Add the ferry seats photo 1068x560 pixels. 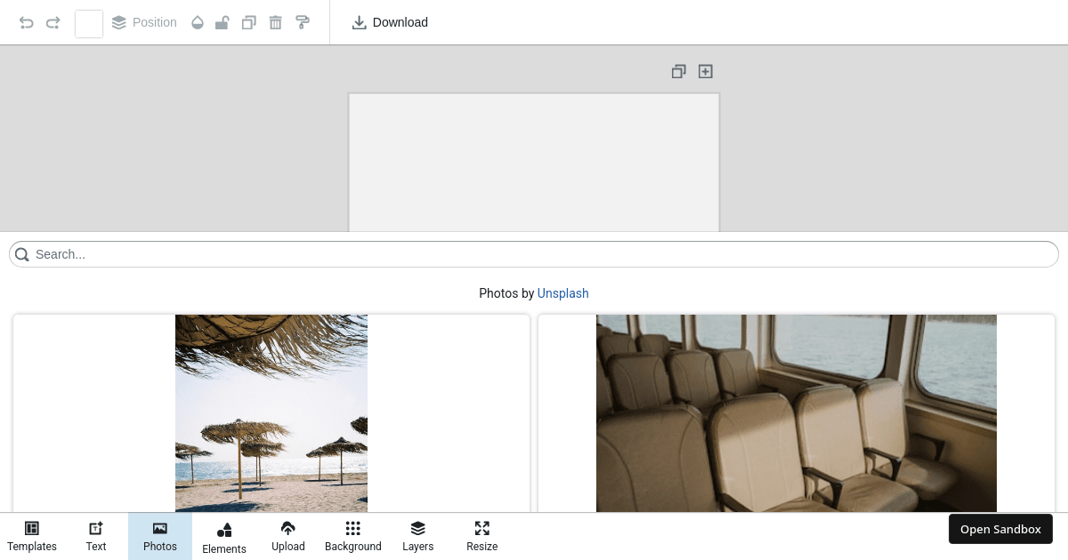(x=797, y=413)
